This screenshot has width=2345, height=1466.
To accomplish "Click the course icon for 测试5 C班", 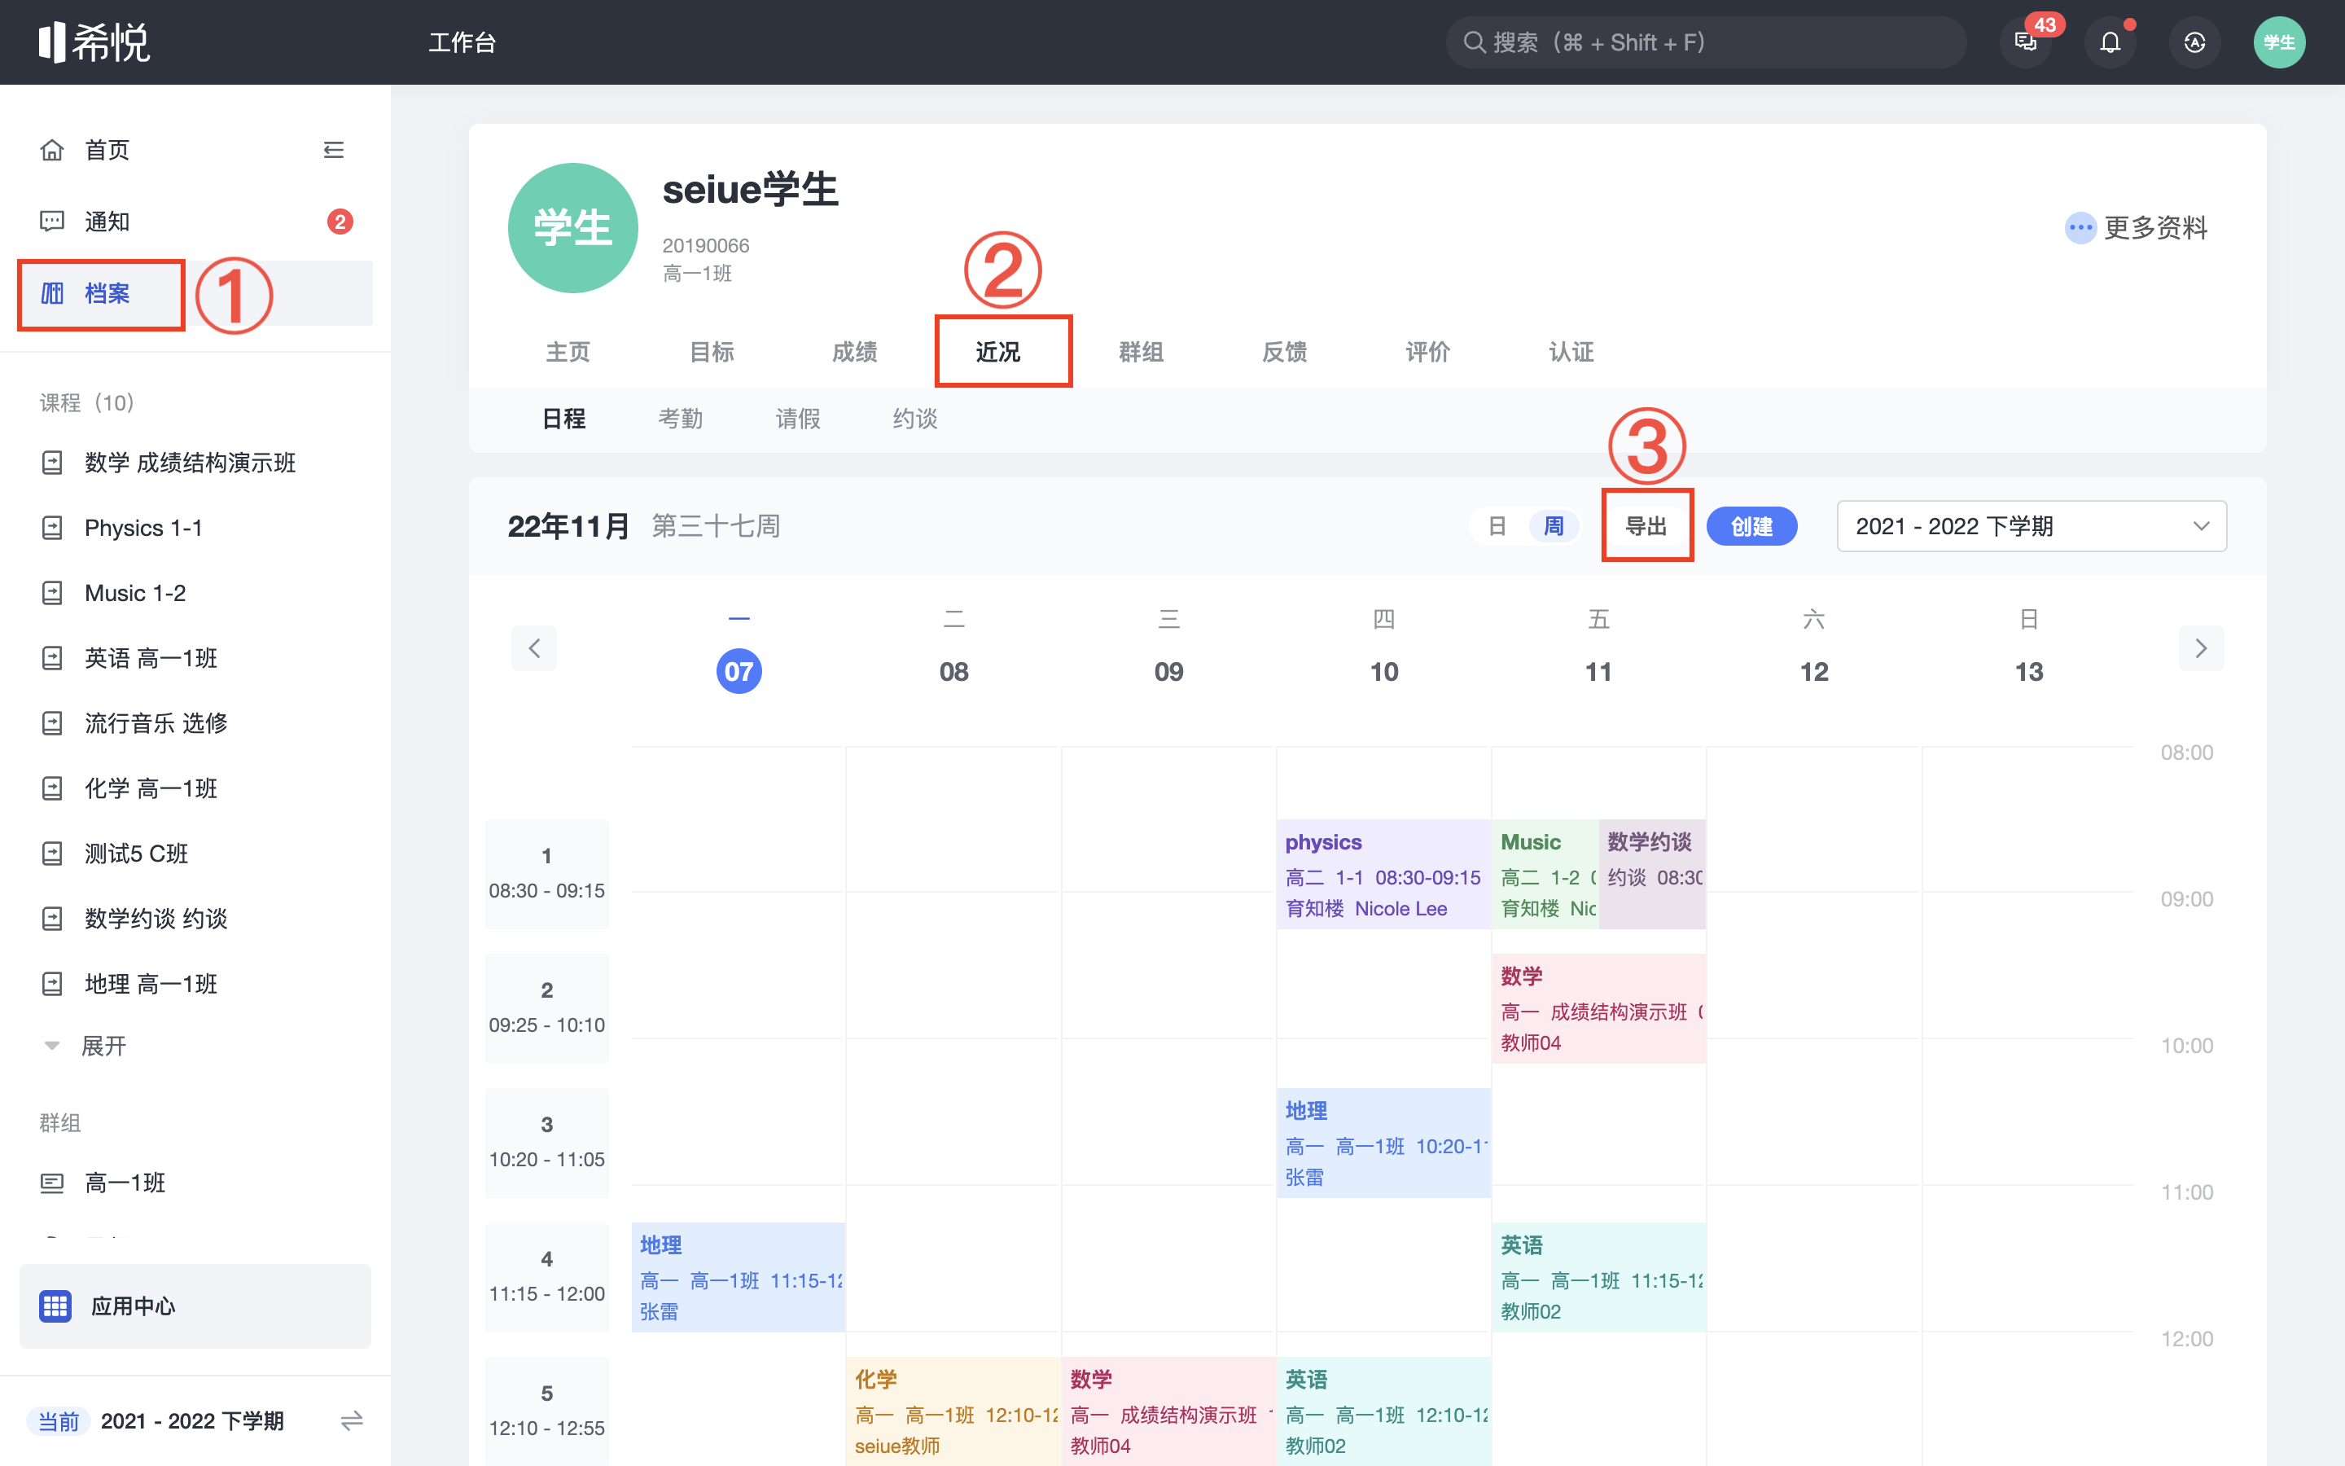I will point(52,854).
